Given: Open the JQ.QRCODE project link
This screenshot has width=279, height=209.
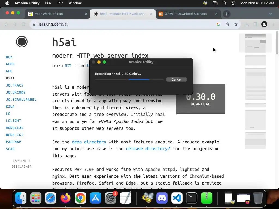Looking at the screenshot, I should click(16, 93).
